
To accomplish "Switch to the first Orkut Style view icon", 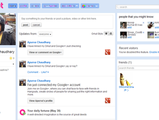I will 106,34.
